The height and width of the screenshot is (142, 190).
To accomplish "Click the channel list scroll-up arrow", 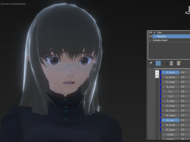I will (x=157, y=73).
